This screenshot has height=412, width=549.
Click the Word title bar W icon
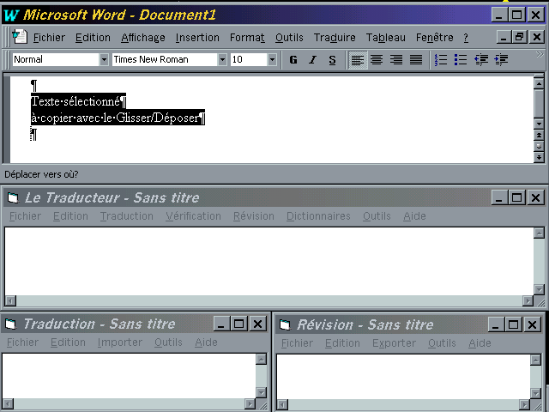[11, 15]
